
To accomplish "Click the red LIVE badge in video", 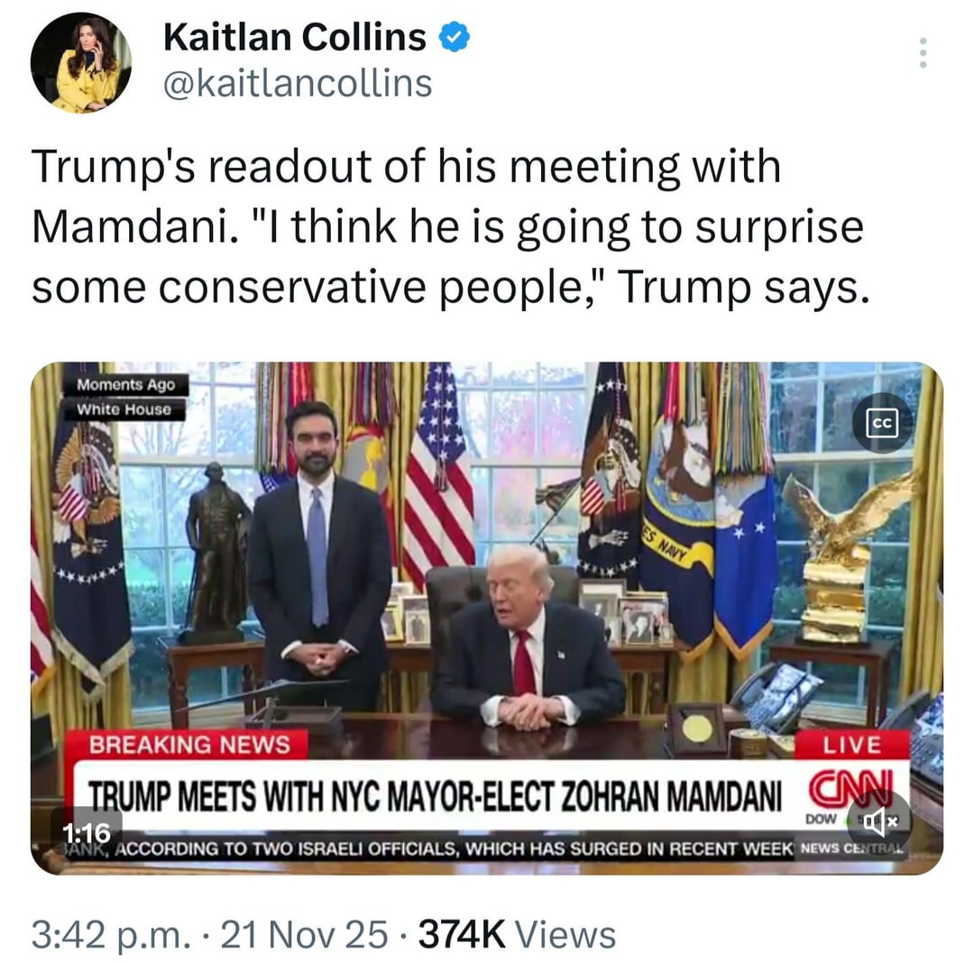I will 851,745.
